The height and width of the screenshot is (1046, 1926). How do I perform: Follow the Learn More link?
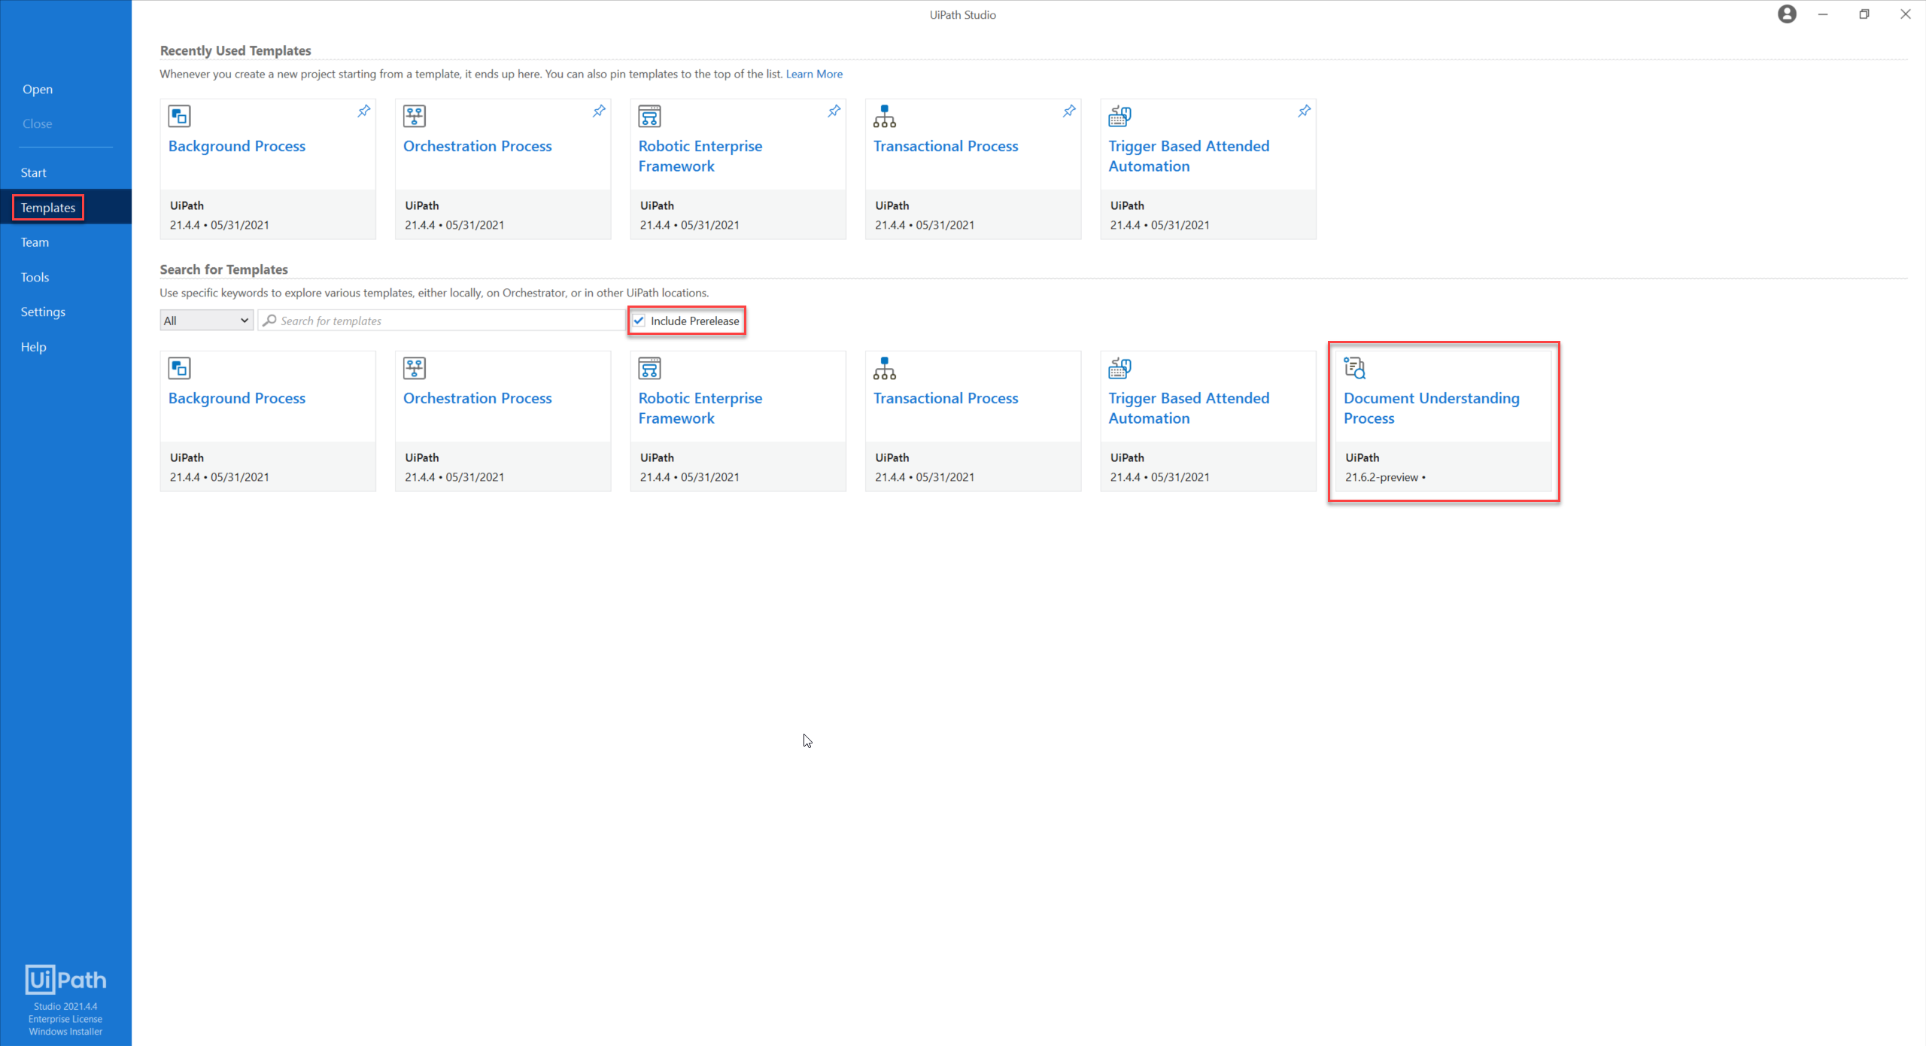click(x=814, y=74)
